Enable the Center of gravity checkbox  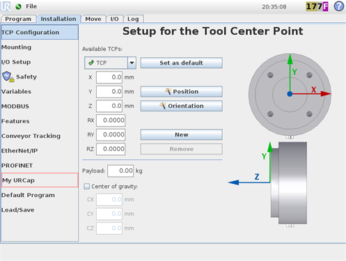[87, 187]
